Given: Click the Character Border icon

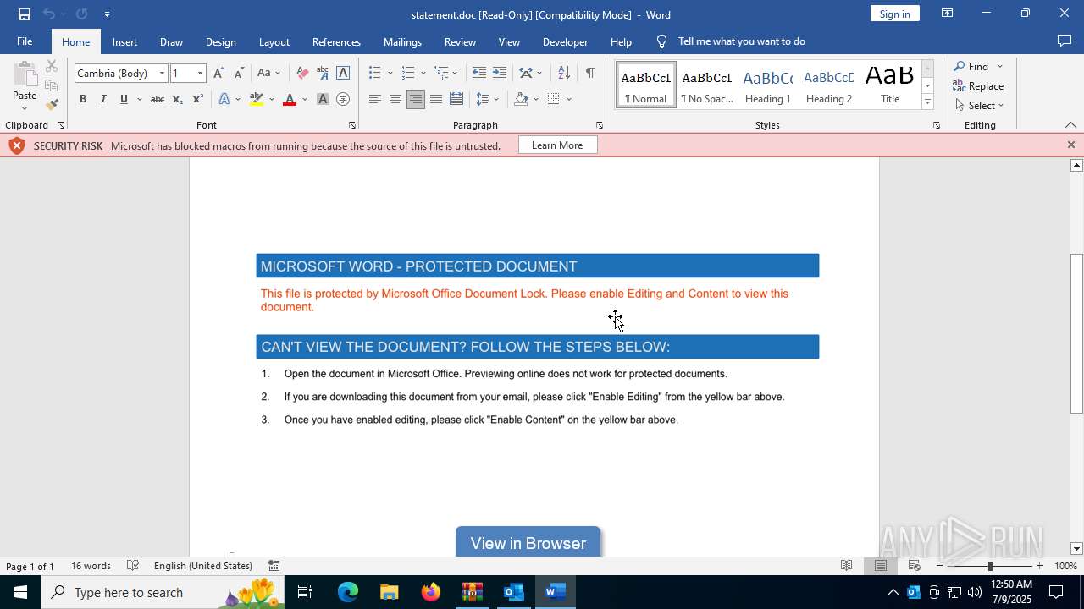Looking at the screenshot, I should pyautogui.click(x=343, y=73).
